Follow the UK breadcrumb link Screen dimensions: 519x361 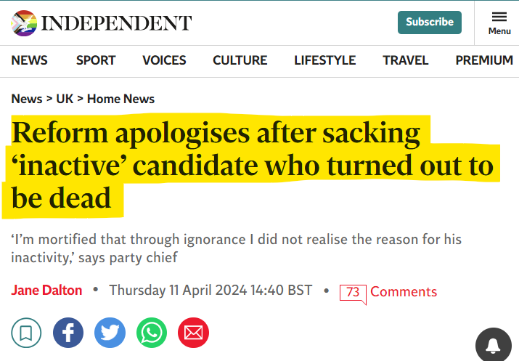tap(65, 99)
